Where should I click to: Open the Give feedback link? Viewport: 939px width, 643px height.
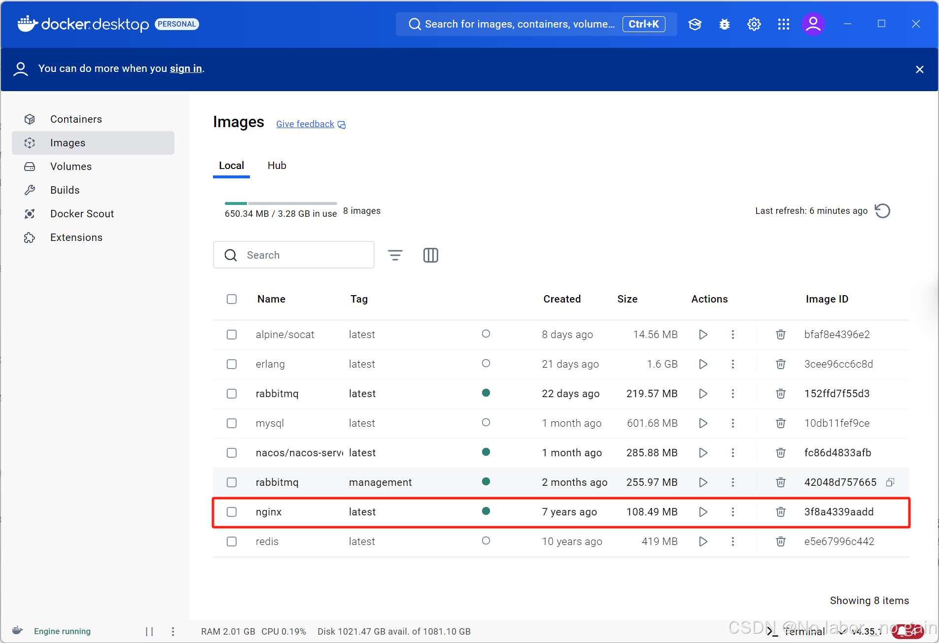pyautogui.click(x=305, y=124)
